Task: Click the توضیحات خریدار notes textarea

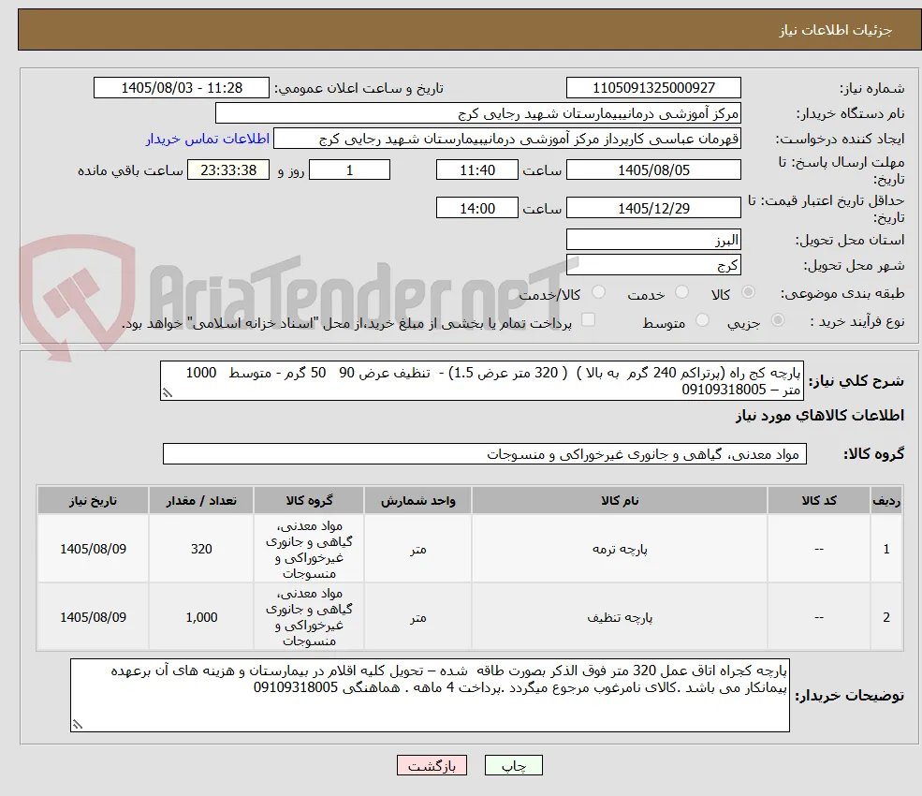Action: pyautogui.click(x=430, y=696)
